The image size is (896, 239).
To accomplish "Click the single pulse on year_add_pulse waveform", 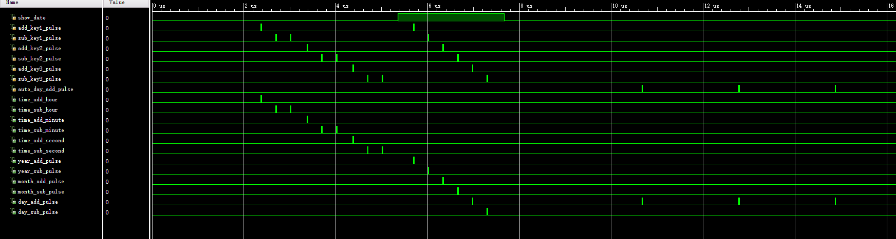I will (x=414, y=160).
